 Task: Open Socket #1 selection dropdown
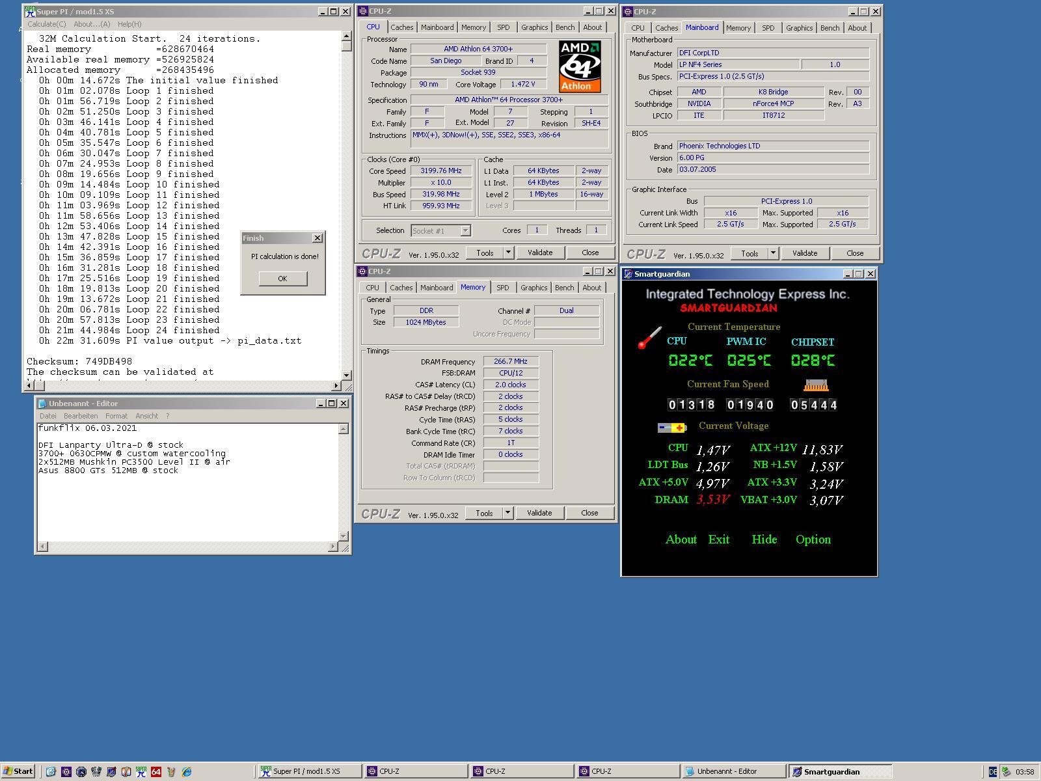click(465, 230)
